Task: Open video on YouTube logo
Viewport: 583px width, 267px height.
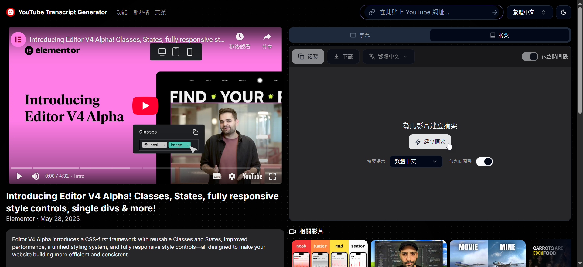Action: click(252, 176)
